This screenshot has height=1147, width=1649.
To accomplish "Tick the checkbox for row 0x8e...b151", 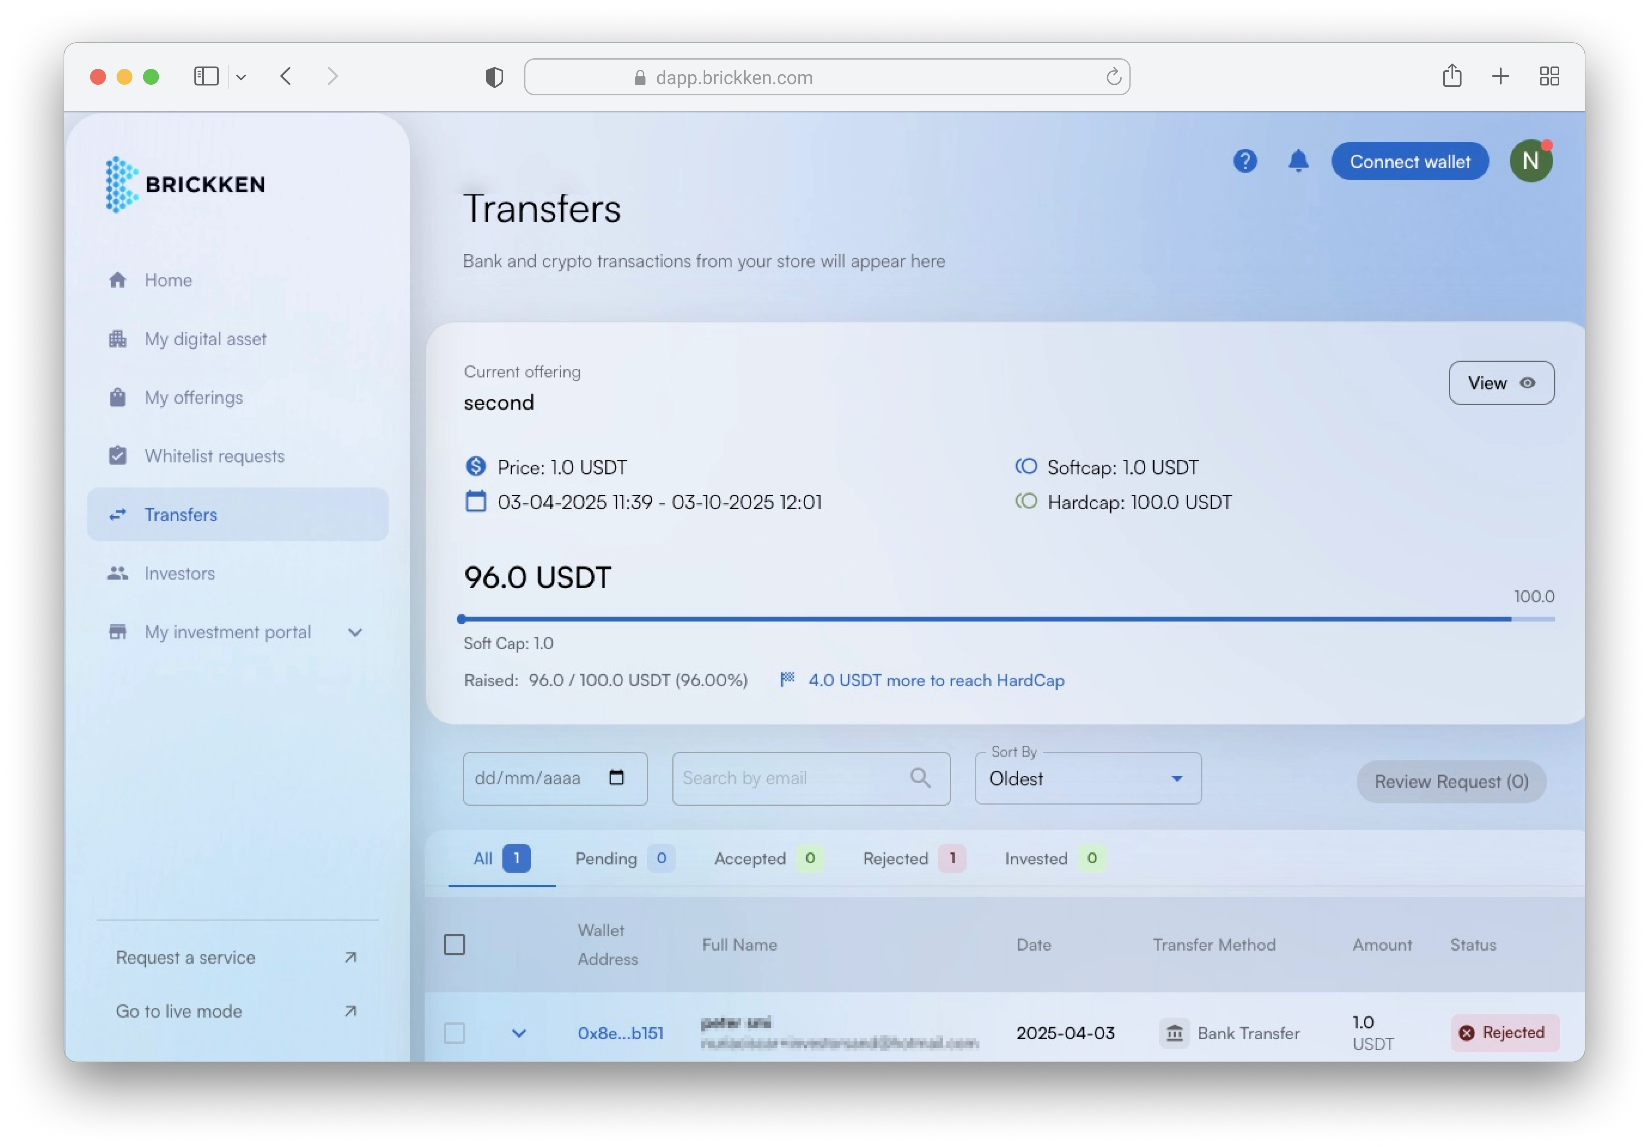I will (455, 1033).
